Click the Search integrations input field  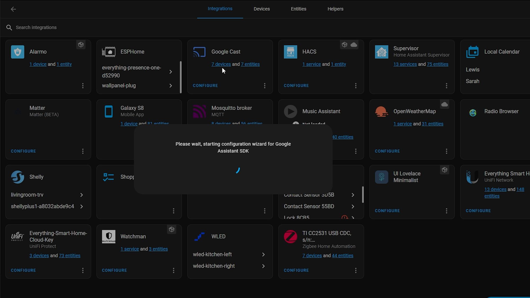(x=36, y=27)
